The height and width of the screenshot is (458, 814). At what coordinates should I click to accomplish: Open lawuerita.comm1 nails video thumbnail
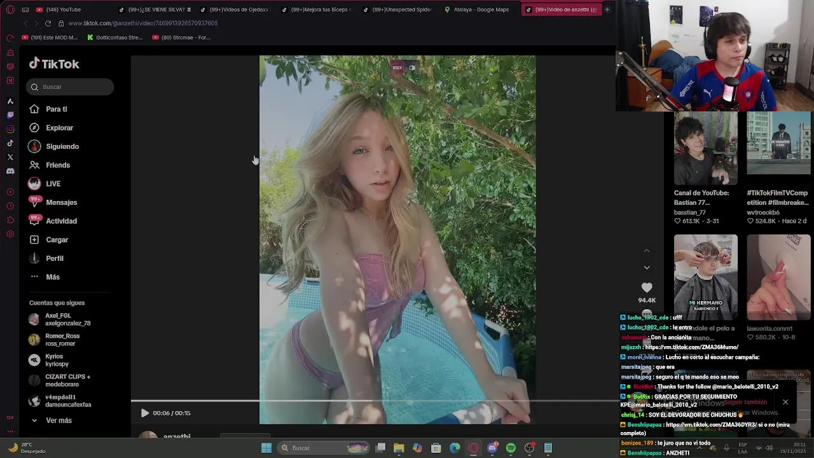[778, 277]
